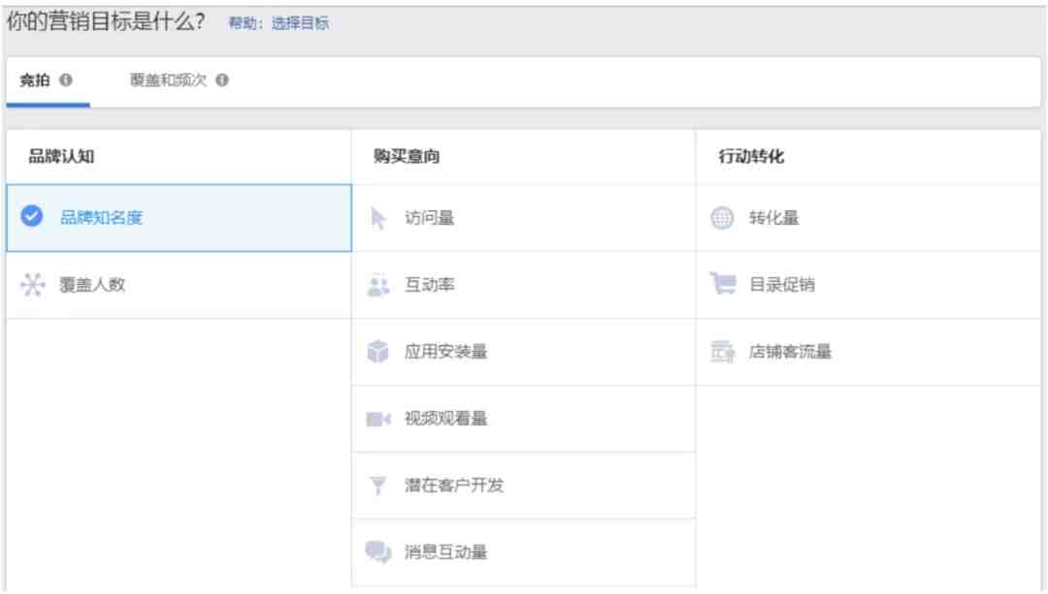This screenshot has width=1048, height=594.
Task: Click the funnel icon for 潜在客户开发
Action: click(x=377, y=485)
